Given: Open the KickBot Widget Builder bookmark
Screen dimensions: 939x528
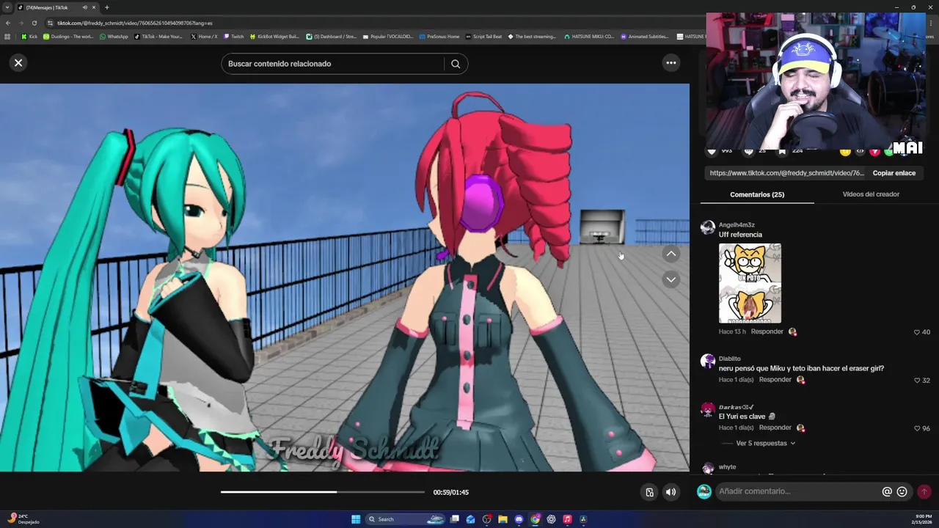Looking at the screenshot, I should [274, 37].
